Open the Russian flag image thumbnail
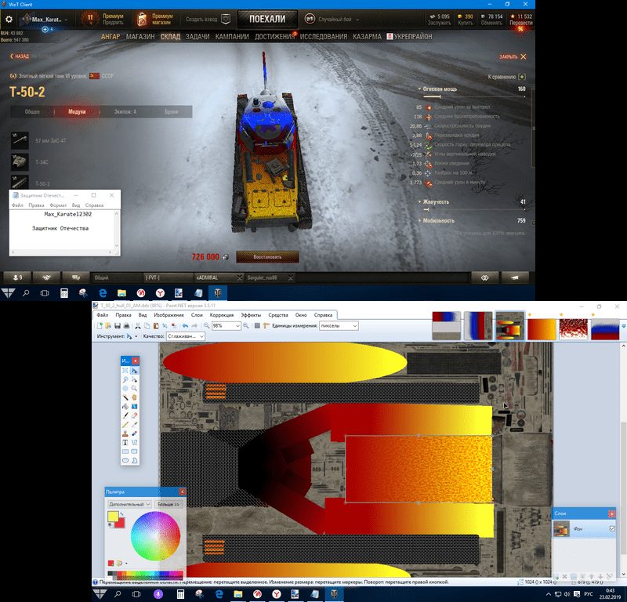Image resolution: width=627 pixels, height=602 pixels. pos(604,329)
